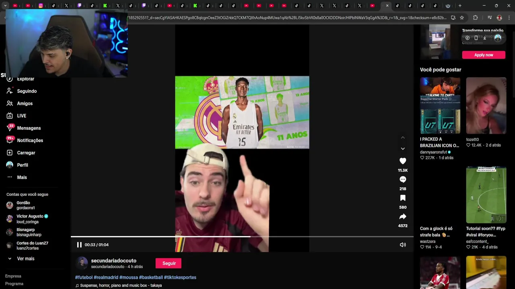
Task: Share the video using the arrow icon
Action: (403, 216)
